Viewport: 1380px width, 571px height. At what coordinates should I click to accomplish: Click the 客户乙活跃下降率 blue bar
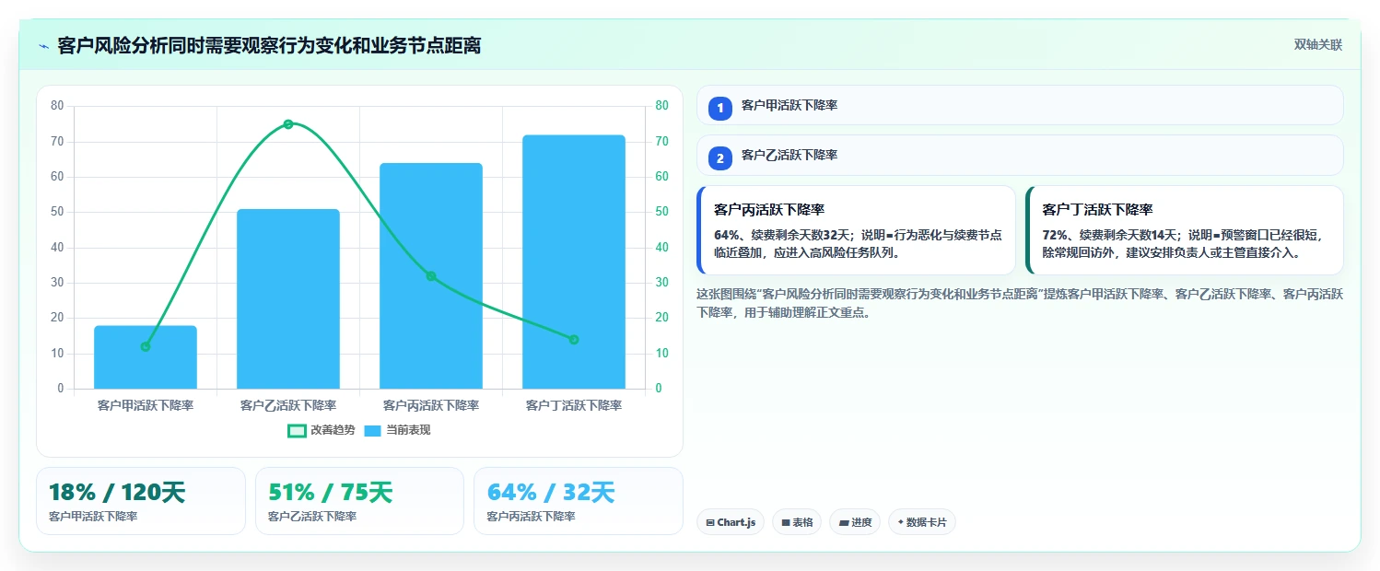(288, 298)
